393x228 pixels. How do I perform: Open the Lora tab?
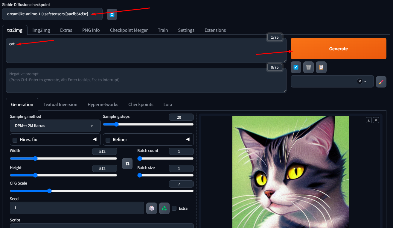pyautogui.click(x=167, y=105)
